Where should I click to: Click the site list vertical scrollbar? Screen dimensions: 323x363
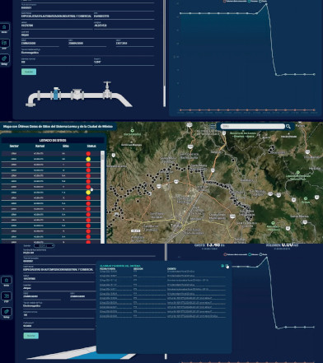(x=103, y=197)
